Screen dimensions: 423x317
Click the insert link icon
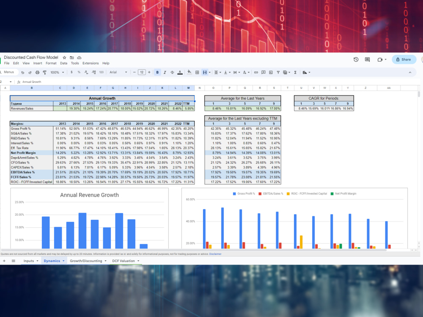pos(256,72)
